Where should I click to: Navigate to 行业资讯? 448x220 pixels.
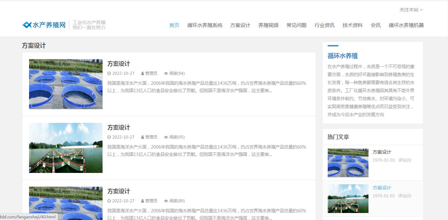pyautogui.click(x=324, y=25)
